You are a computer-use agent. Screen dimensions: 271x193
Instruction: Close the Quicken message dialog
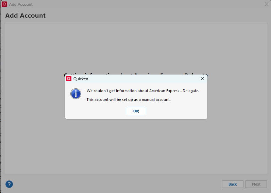point(202,79)
